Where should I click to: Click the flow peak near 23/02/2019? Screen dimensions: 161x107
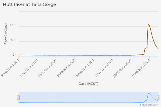pyautogui.click(x=148, y=24)
